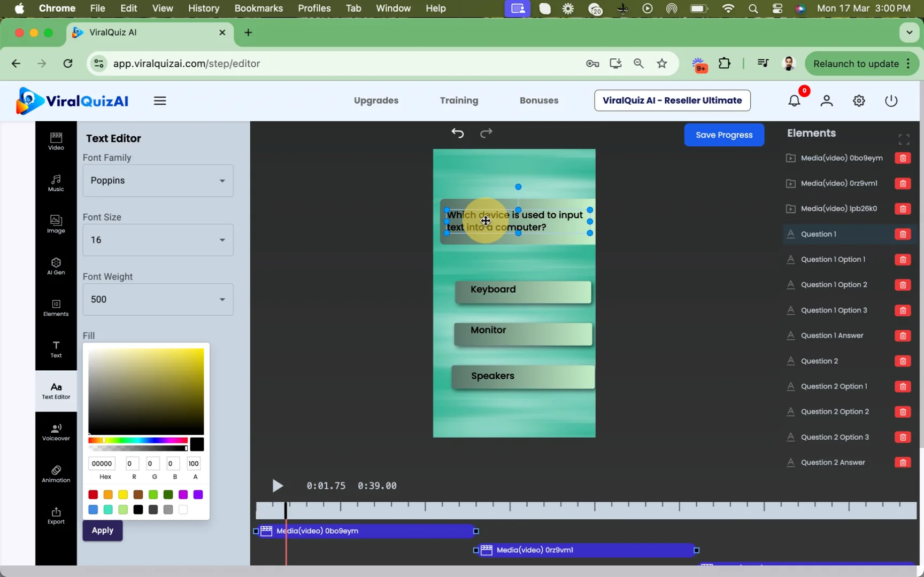
Task: Click the undo arrow above the canvas
Action: (x=458, y=132)
